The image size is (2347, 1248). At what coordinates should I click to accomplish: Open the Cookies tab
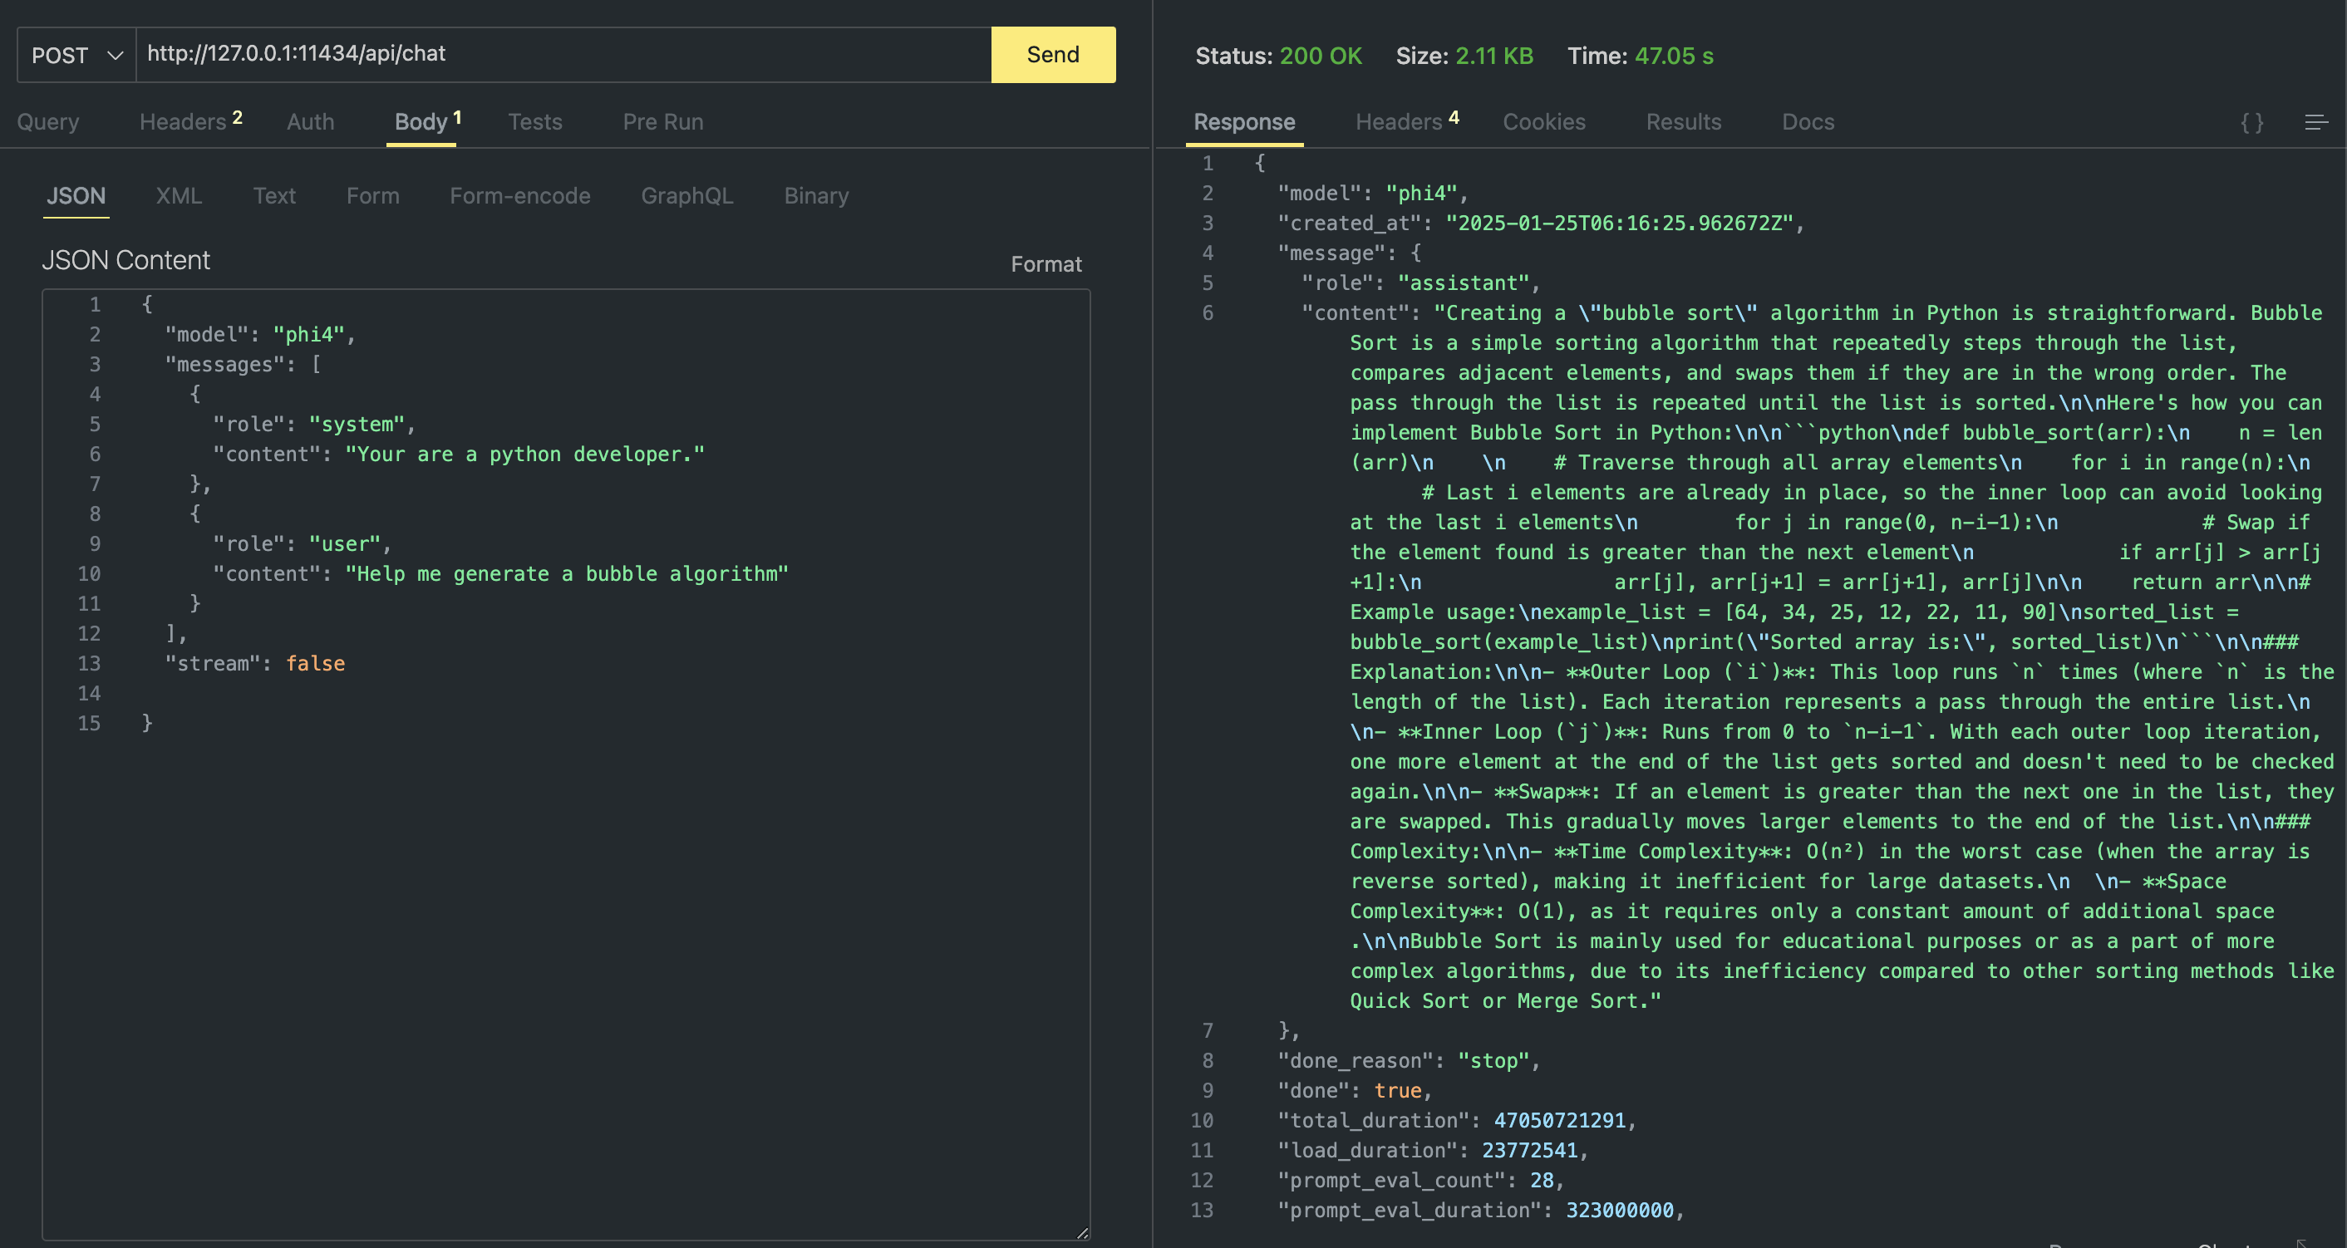pyautogui.click(x=1544, y=122)
